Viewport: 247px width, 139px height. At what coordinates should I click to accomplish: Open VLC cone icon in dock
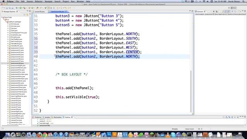pos(168,135)
